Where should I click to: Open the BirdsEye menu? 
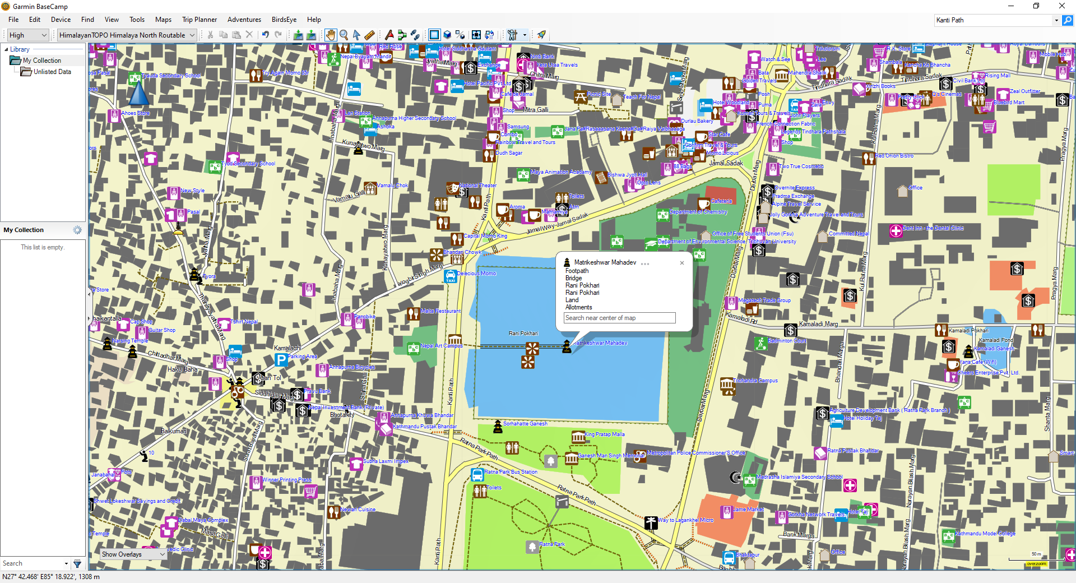[x=284, y=20]
